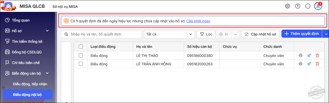Go to Chỉ tiêu biên chế menu
Image resolution: width=329 pixels, height=103 pixels.
pyautogui.click(x=25, y=63)
